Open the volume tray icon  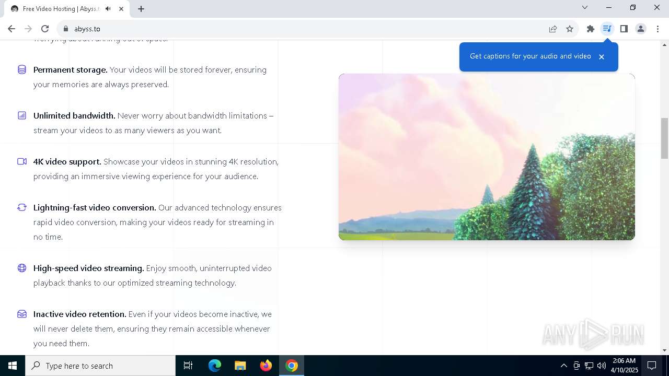tap(602, 366)
